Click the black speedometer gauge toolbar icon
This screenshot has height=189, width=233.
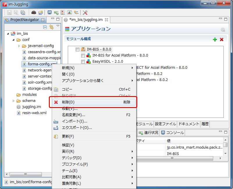(34, 12)
